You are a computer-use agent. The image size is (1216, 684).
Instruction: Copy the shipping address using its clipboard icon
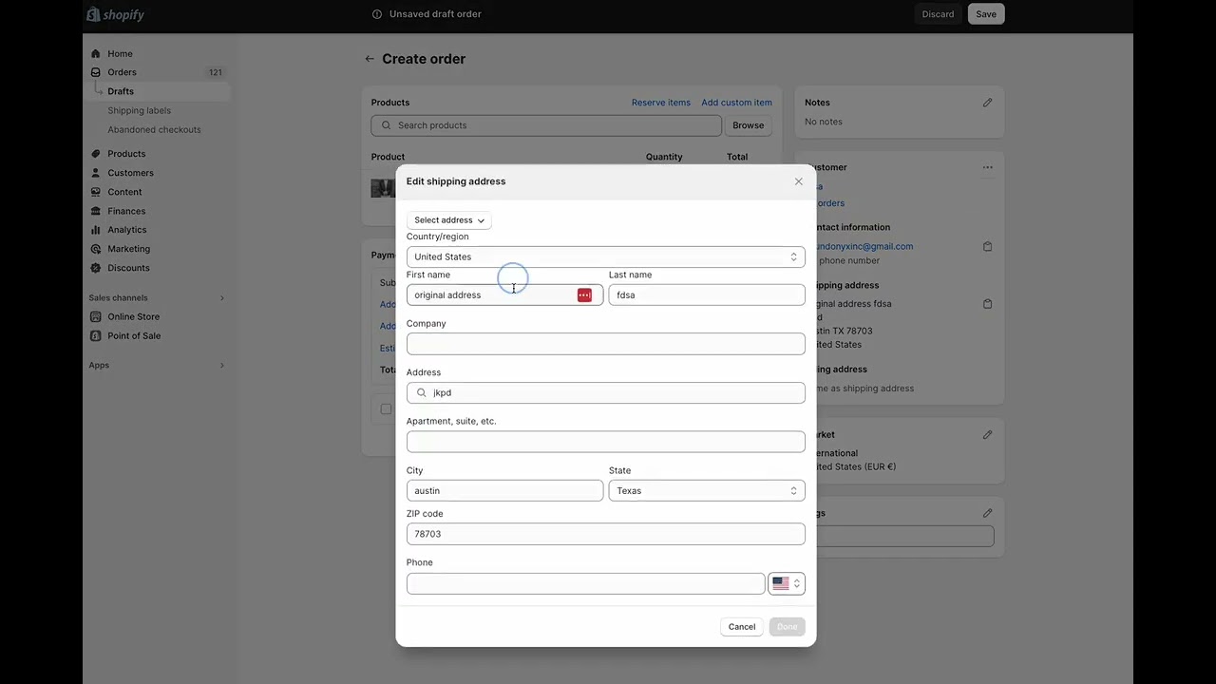987,303
